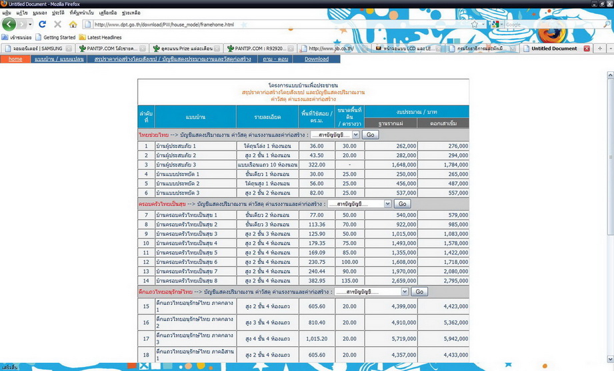
Task: Select the 1,784,000 budget value
Action: click(456, 165)
